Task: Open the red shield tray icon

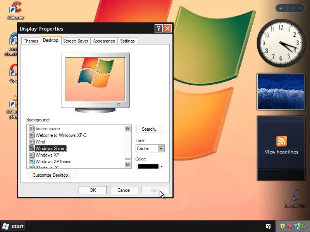Action: tap(289, 226)
